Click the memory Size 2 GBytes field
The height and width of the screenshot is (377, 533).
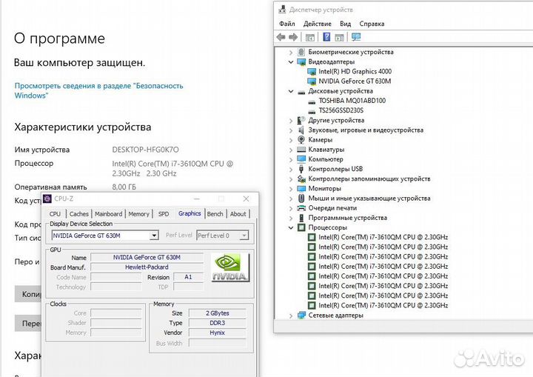point(217,313)
